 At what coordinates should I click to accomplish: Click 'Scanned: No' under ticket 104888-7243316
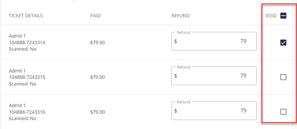[x=23, y=118]
